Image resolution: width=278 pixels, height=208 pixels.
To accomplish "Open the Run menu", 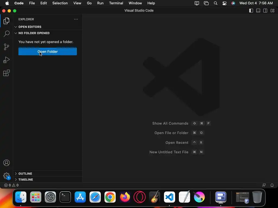I will [100, 3].
